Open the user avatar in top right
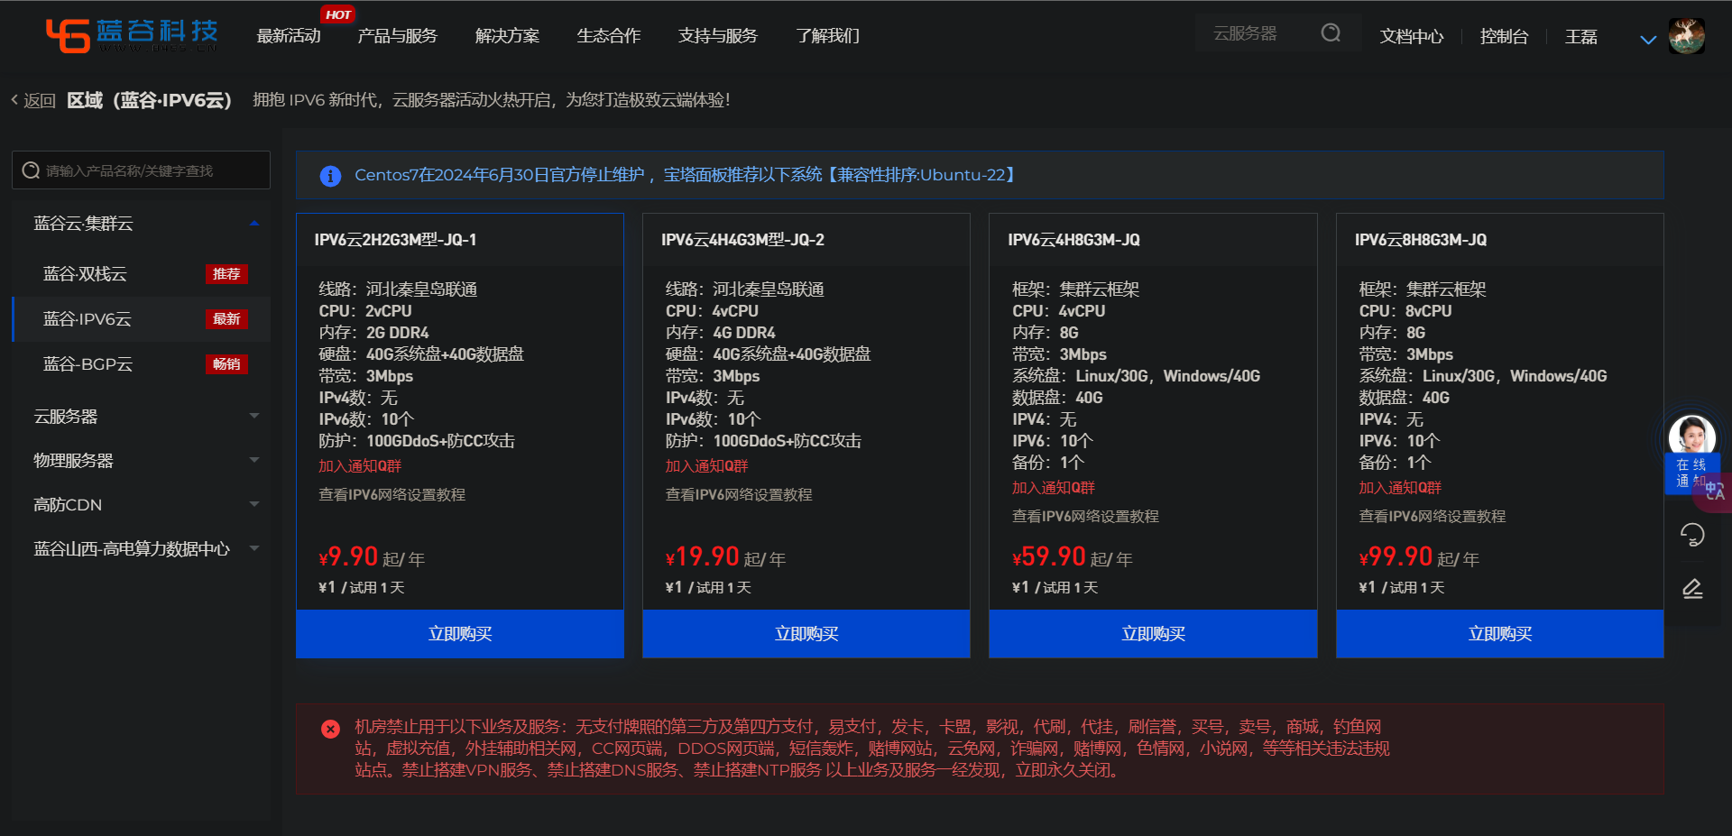Image resolution: width=1732 pixels, height=836 pixels. pos(1686,36)
